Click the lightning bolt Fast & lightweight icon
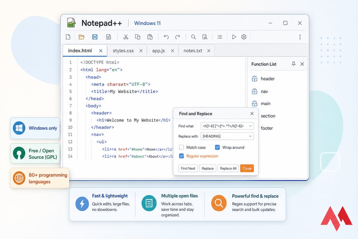The width and height of the screenshot is (358, 239). click(82, 204)
